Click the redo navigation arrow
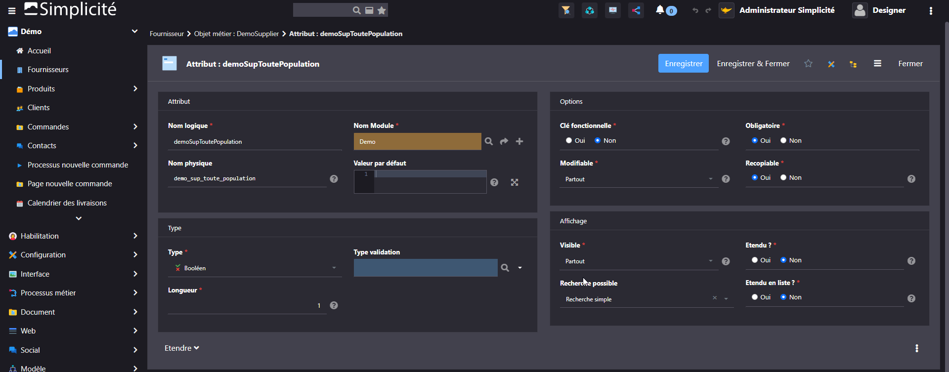The width and height of the screenshot is (949, 372). click(708, 10)
